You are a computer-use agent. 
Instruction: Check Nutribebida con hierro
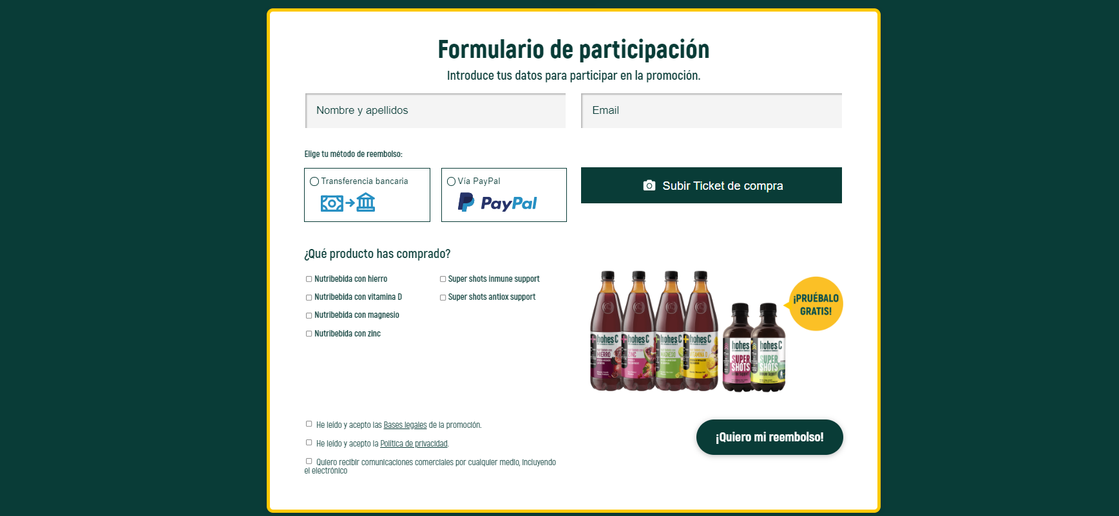[309, 279]
